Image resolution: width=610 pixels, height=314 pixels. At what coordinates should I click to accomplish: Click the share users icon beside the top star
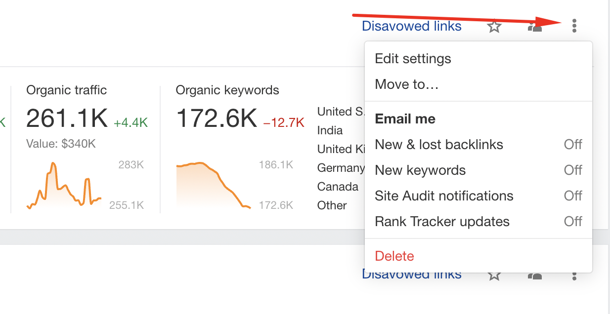535,26
